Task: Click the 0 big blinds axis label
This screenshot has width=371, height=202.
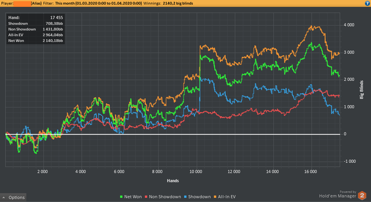Action: (345, 134)
